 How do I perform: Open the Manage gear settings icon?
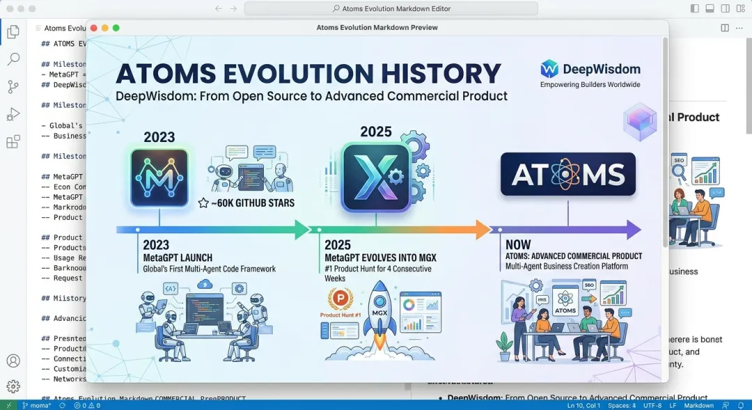pyautogui.click(x=13, y=386)
